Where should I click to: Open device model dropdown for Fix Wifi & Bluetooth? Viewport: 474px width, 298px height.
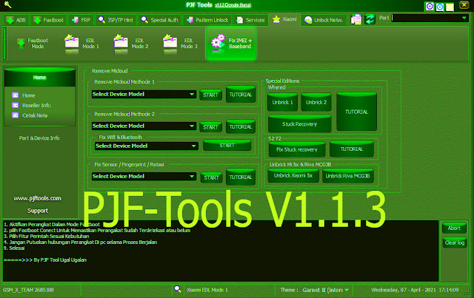147,146
